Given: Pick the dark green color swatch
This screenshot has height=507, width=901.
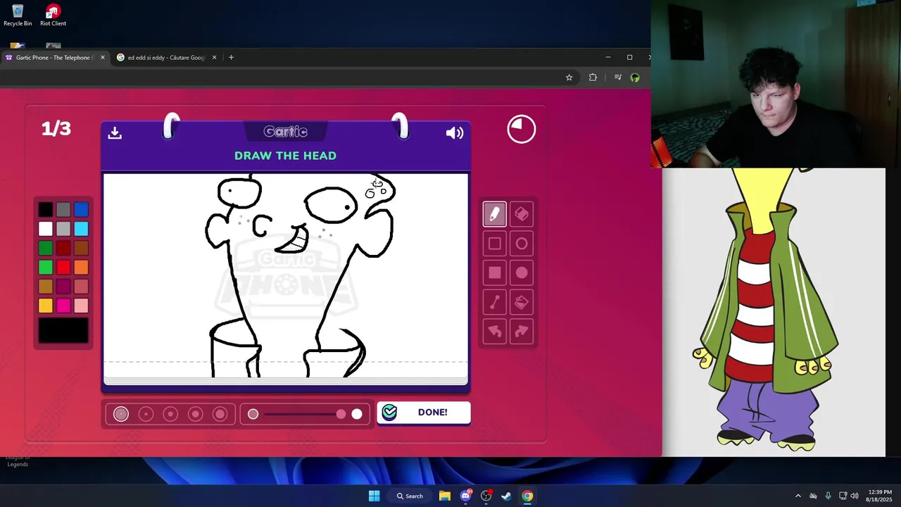Looking at the screenshot, I should coord(46,248).
